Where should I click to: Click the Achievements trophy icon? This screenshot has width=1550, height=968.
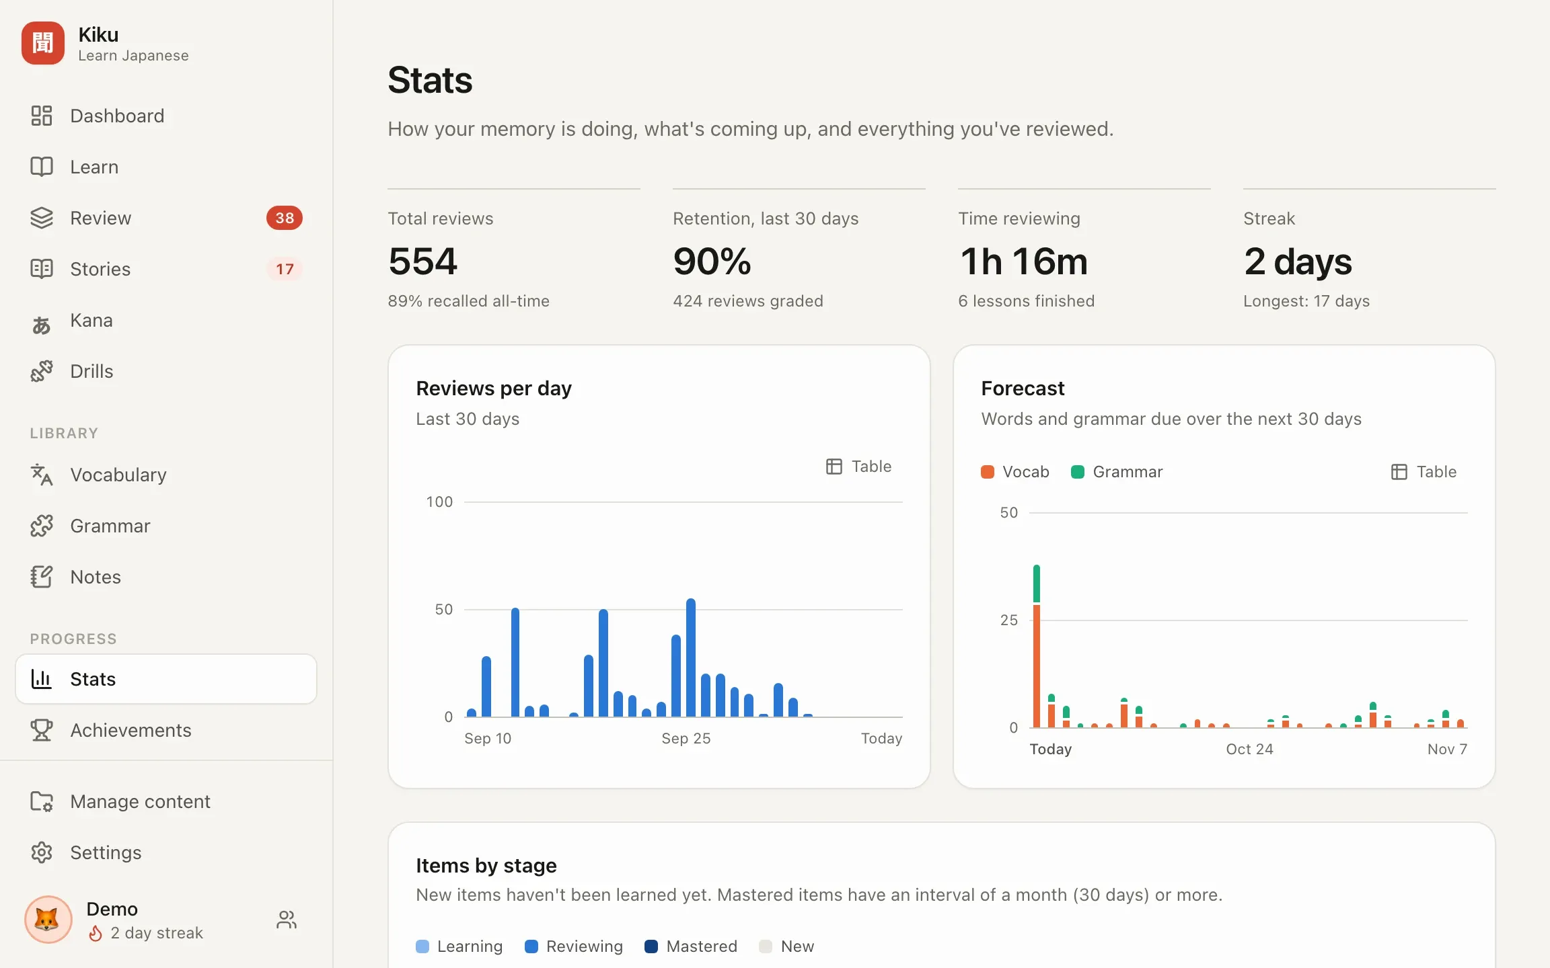42,730
